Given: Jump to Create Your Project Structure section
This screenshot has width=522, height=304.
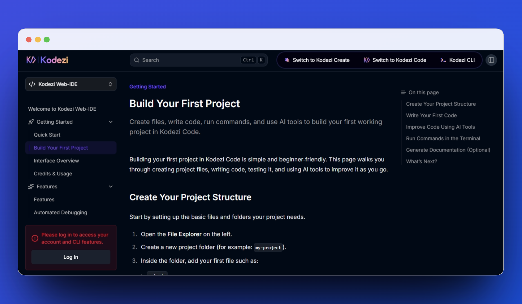Looking at the screenshot, I should [441, 104].
